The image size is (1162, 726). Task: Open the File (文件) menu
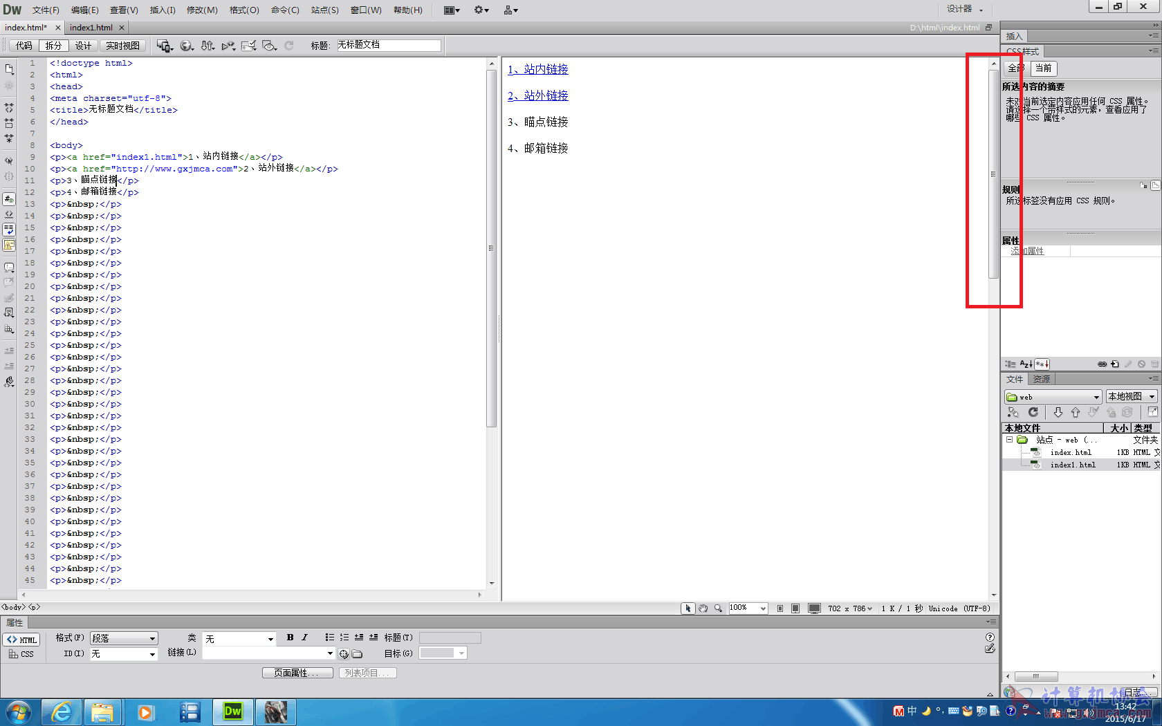tap(46, 10)
